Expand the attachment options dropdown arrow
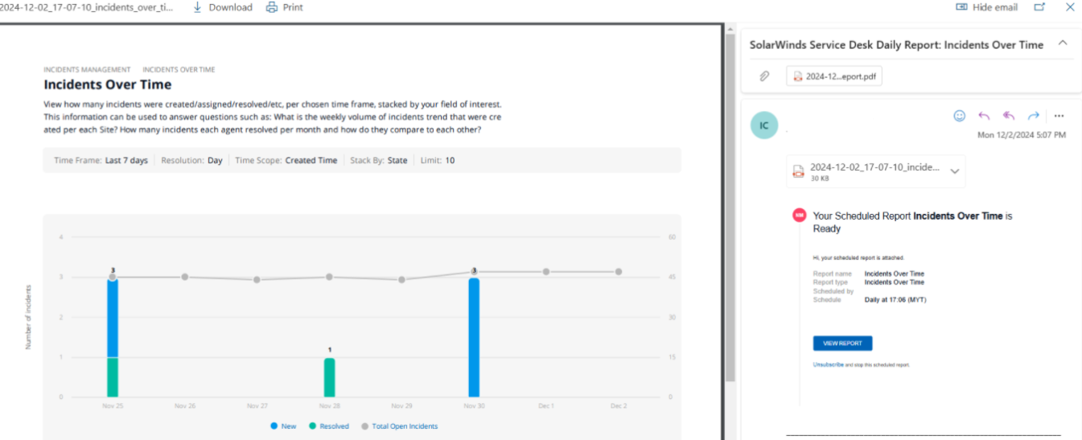Image resolution: width=1082 pixels, height=440 pixels. pos(955,171)
